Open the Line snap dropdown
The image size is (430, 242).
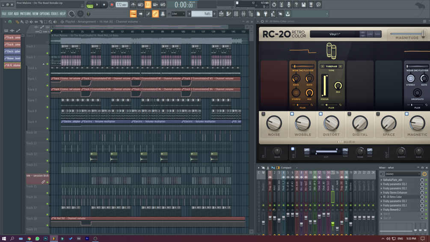(x=178, y=14)
